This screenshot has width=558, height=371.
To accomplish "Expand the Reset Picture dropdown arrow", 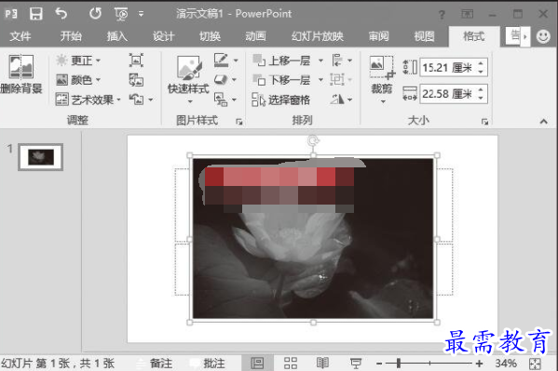I will point(151,99).
